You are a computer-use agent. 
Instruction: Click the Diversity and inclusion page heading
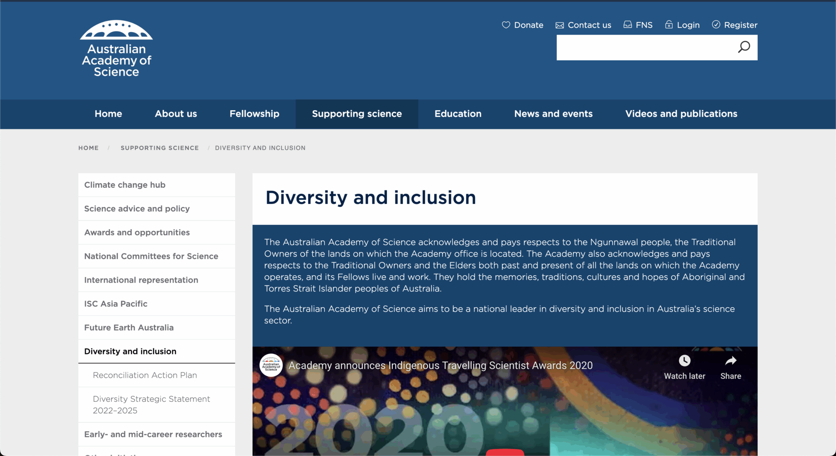click(x=371, y=197)
